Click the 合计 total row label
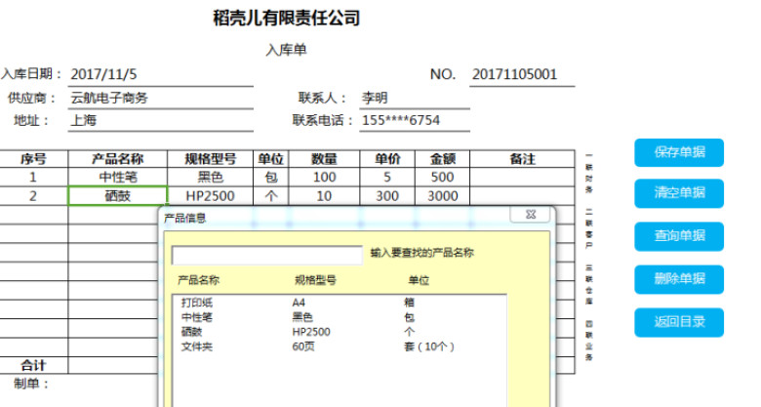This screenshot has height=407, width=761. [33, 365]
